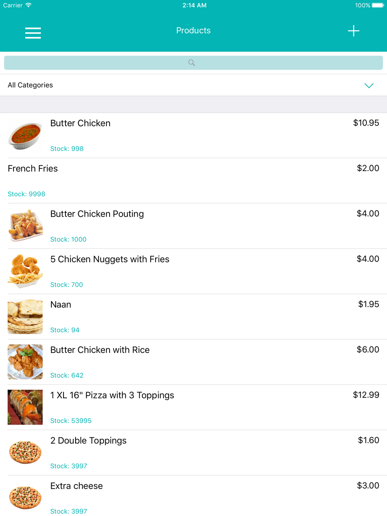Tap the plus icon to add product
This screenshot has height=516, width=387.
point(353,31)
